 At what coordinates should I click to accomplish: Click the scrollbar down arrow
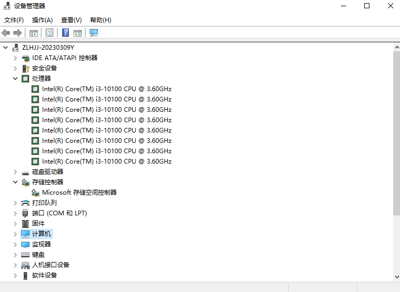pyautogui.click(x=397, y=276)
